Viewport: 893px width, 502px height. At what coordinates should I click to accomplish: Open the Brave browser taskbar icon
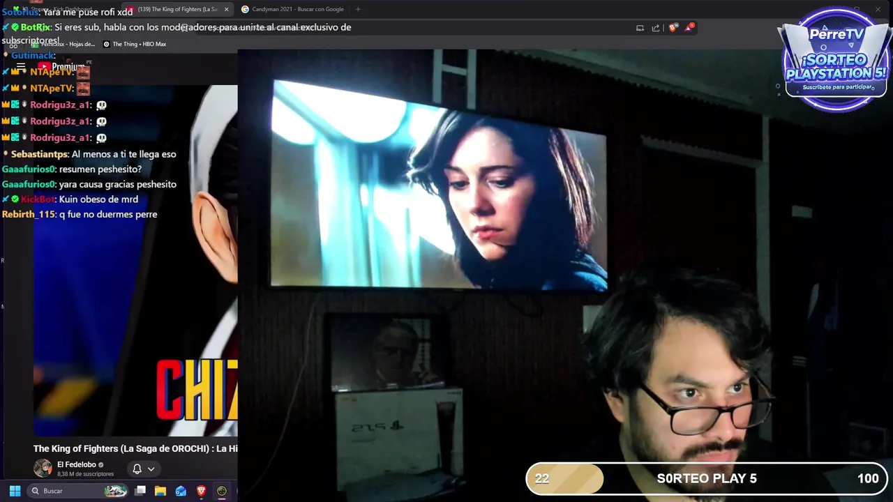201,491
